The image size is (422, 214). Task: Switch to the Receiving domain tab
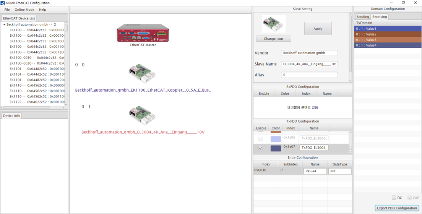point(380,17)
